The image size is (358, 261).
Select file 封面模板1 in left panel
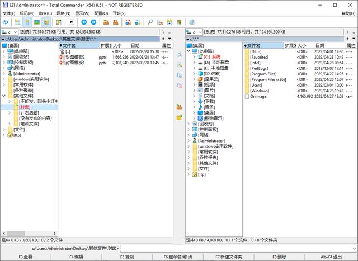pos(116,63)
